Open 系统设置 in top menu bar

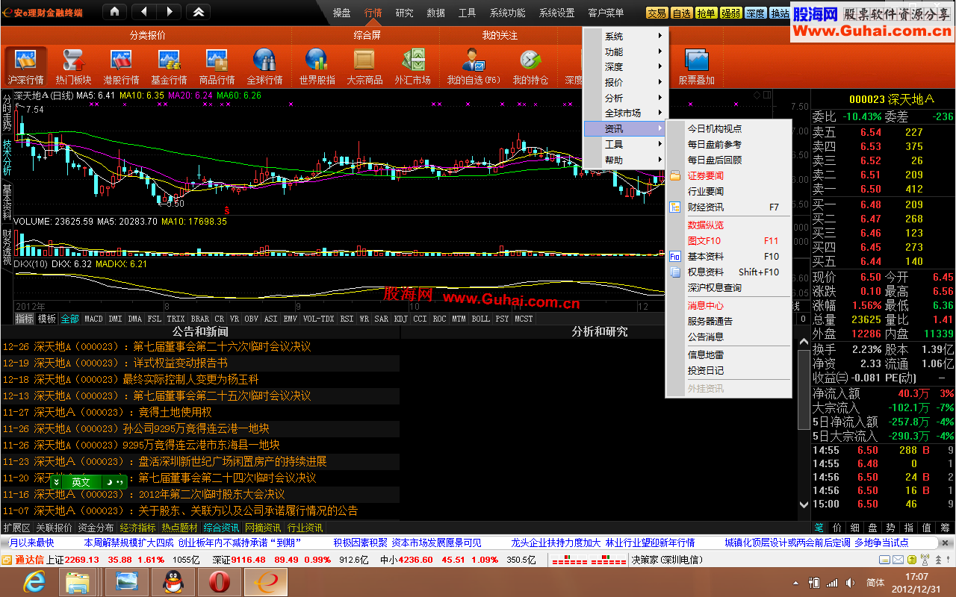(x=556, y=13)
